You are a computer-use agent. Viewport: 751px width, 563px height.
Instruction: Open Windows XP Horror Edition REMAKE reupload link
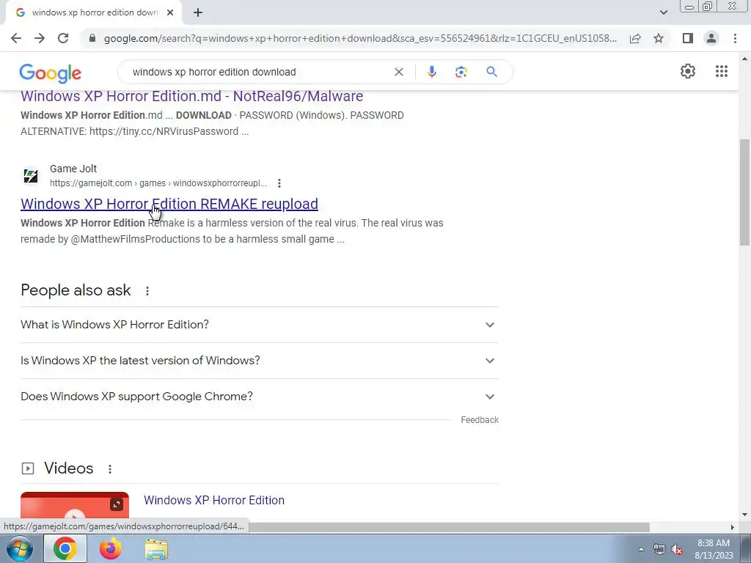169,204
